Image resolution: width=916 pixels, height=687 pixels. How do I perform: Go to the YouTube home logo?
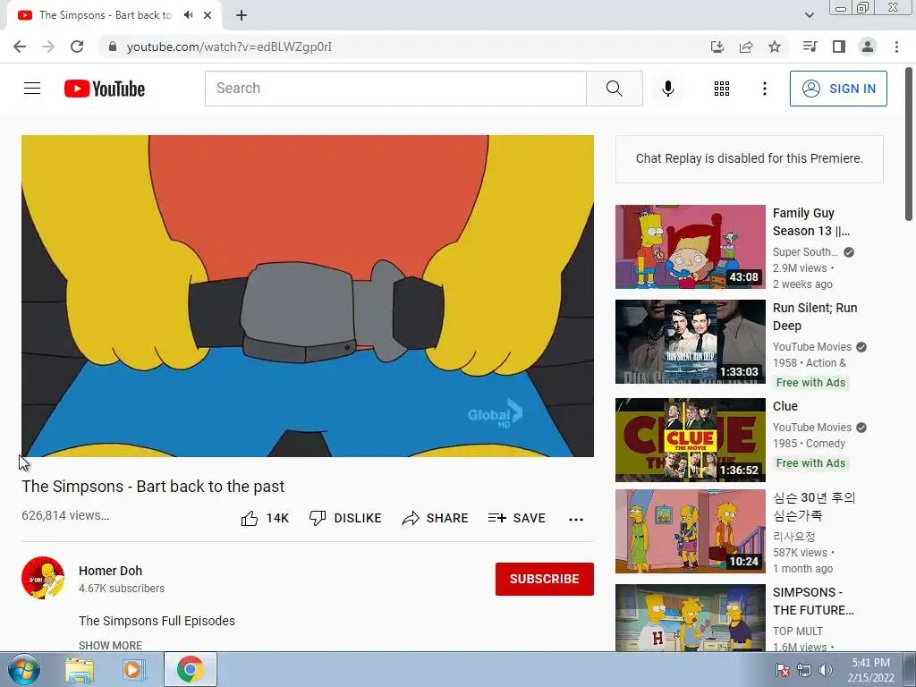[x=105, y=89]
